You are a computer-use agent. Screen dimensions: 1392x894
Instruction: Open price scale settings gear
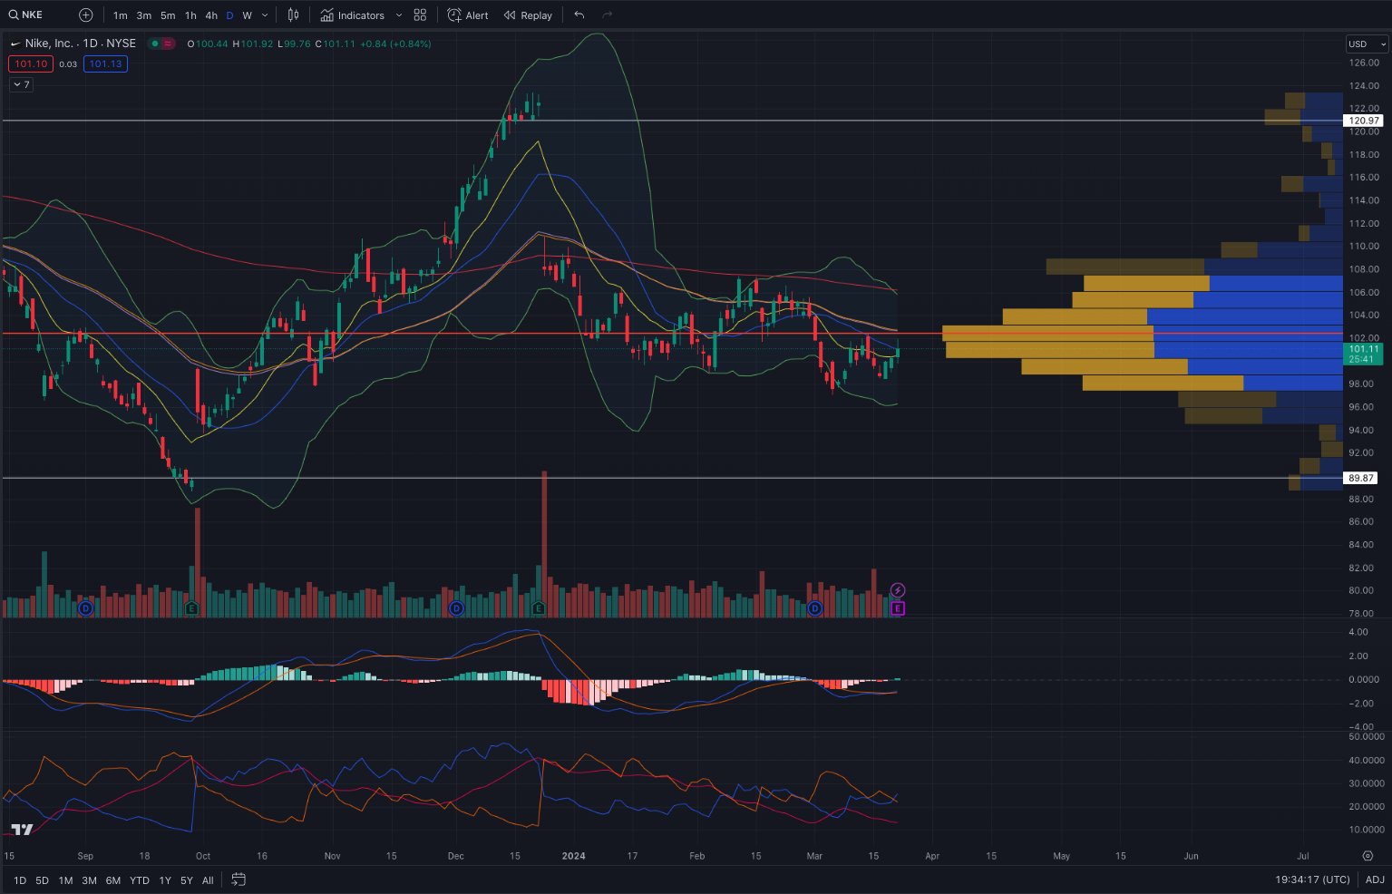tap(1368, 855)
